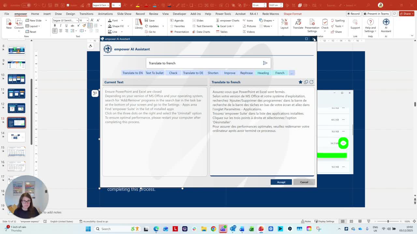Open the File menu

coord(7,14)
